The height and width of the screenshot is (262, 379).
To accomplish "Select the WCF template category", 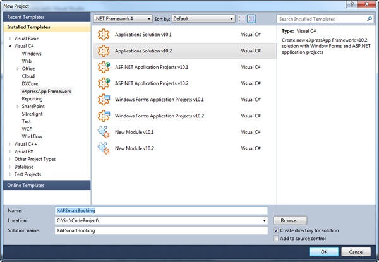I will [27, 129].
